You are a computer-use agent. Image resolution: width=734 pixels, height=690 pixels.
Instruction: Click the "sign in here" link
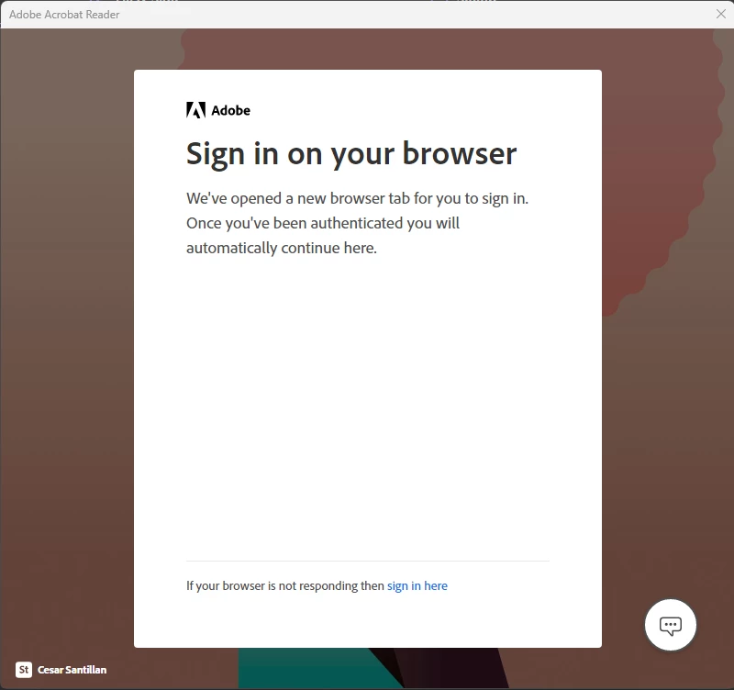pyautogui.click(x=417, y=585)
